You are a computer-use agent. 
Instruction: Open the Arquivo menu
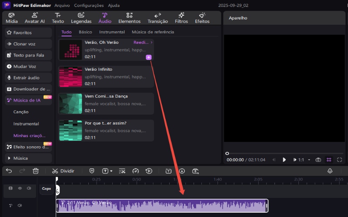point(62,5)
